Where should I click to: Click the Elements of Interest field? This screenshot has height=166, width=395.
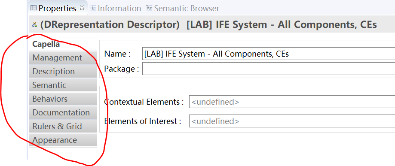click(x=292, y=121)
